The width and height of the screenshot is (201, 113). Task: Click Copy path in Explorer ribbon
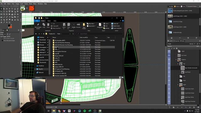[x=55, y=26]
